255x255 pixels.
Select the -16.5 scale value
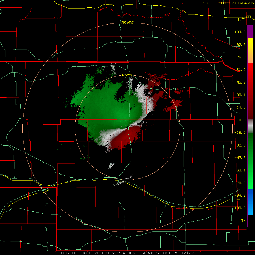point(240,133)
